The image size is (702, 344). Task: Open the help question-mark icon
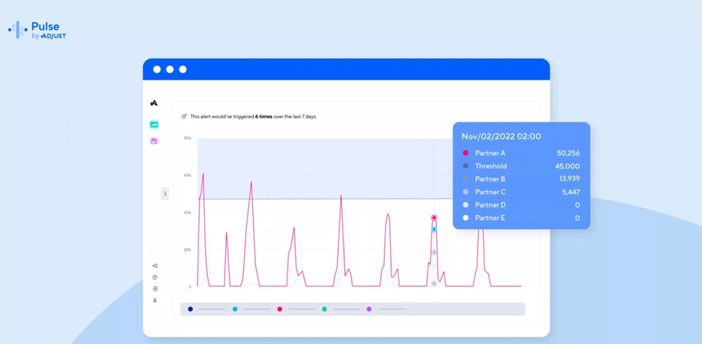point(155,277)
